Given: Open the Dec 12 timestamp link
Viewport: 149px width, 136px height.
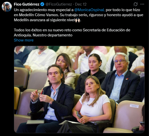Looking at the screenshot, I should (x=81, y=4).
